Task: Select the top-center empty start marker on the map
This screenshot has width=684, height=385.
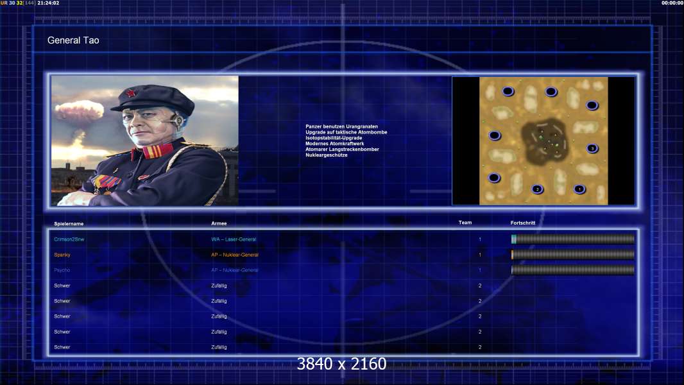Action: tap(551, 92)
